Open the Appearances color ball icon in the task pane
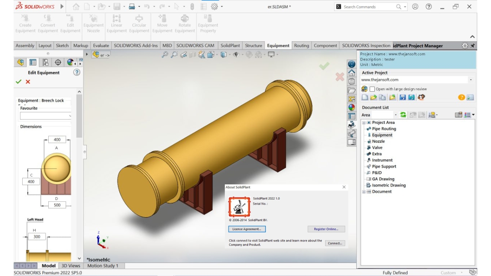491x276 pixels. click(x=352, y=108)
